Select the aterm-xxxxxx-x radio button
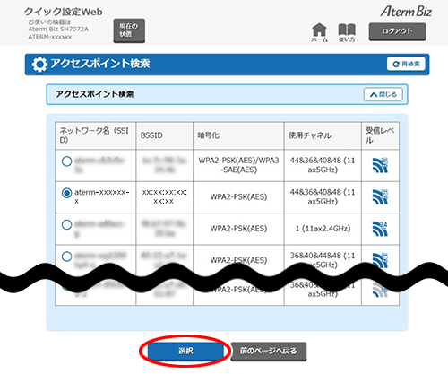 (x=66, y=193)
